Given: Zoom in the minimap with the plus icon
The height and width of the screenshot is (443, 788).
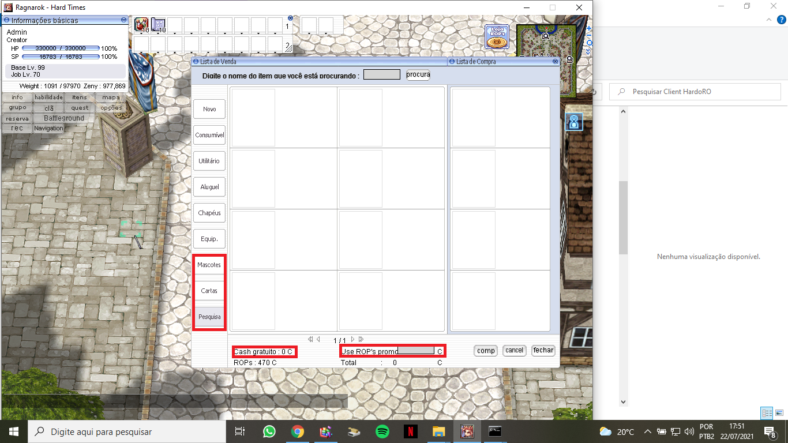Looking at the screenshot, I should [x=588, y=28].
